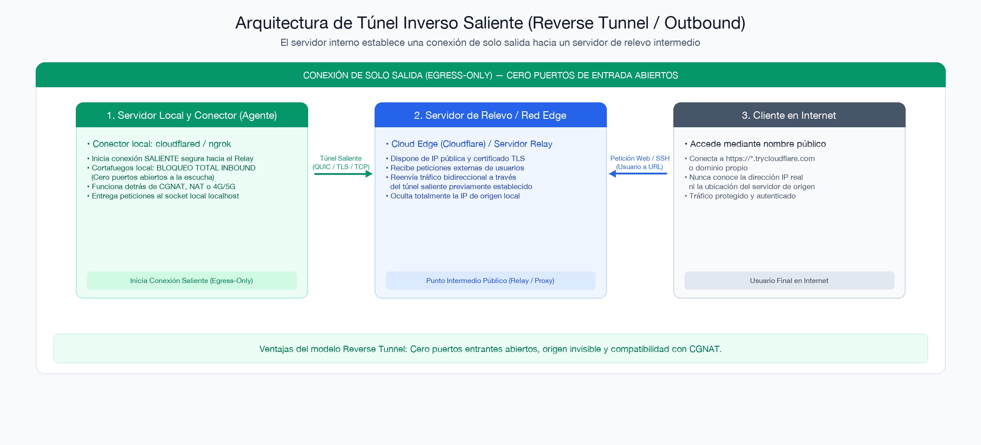Click 'Conector local: cloudflared / ngrok' line

pyautogui.click(x=159, y=144)
